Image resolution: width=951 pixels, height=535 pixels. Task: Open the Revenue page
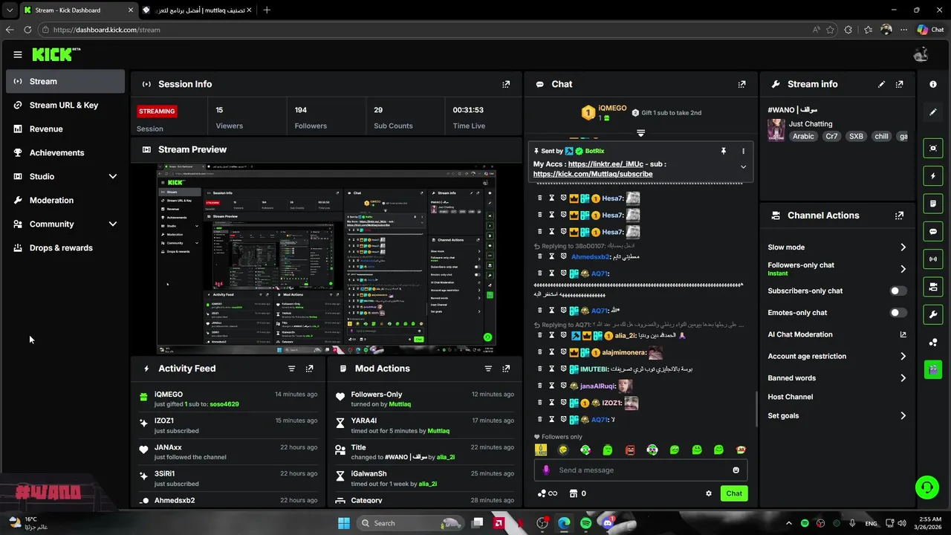pos(65,129)
